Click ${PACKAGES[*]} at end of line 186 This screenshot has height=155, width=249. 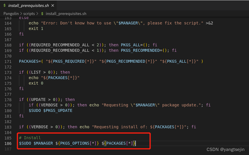[x=119, y=143]
